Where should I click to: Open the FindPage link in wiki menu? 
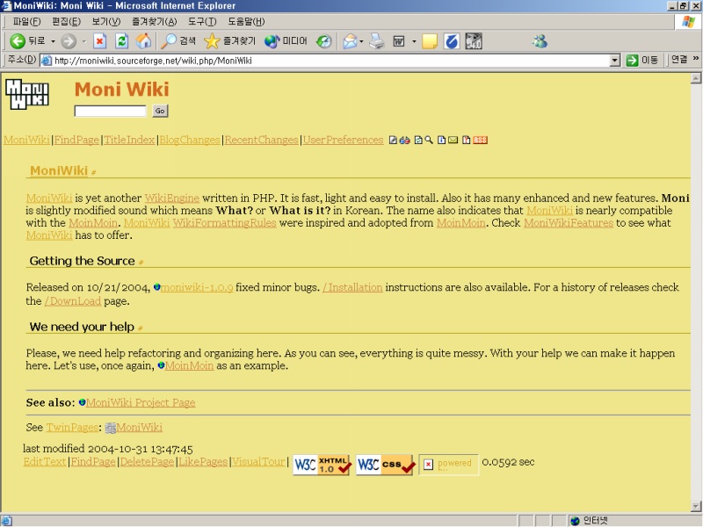76,140
